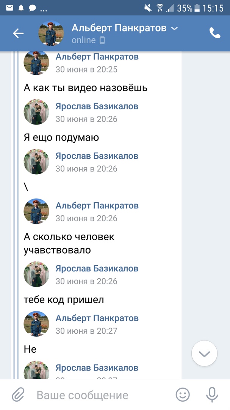The width and height of the screenshot is (230, 410).
Task: Expand the chat menu chevron beside Альберт Панкратов
Action: click(174, 28)
